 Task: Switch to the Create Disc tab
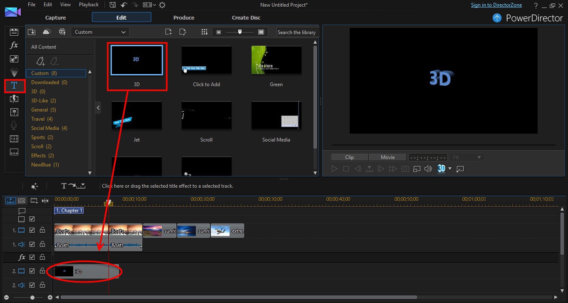pyautogui.click(x=246, y=17)
